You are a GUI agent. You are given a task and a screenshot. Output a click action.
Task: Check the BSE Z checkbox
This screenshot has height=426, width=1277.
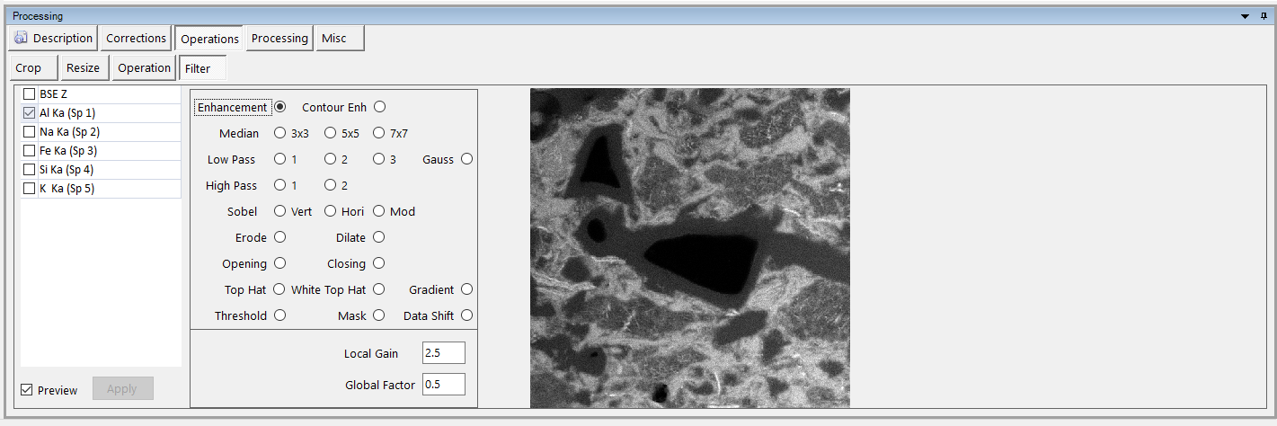click(30, 94)
